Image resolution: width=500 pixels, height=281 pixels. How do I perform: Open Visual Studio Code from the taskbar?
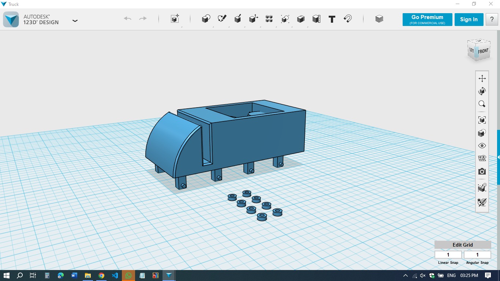pos(115,275)
